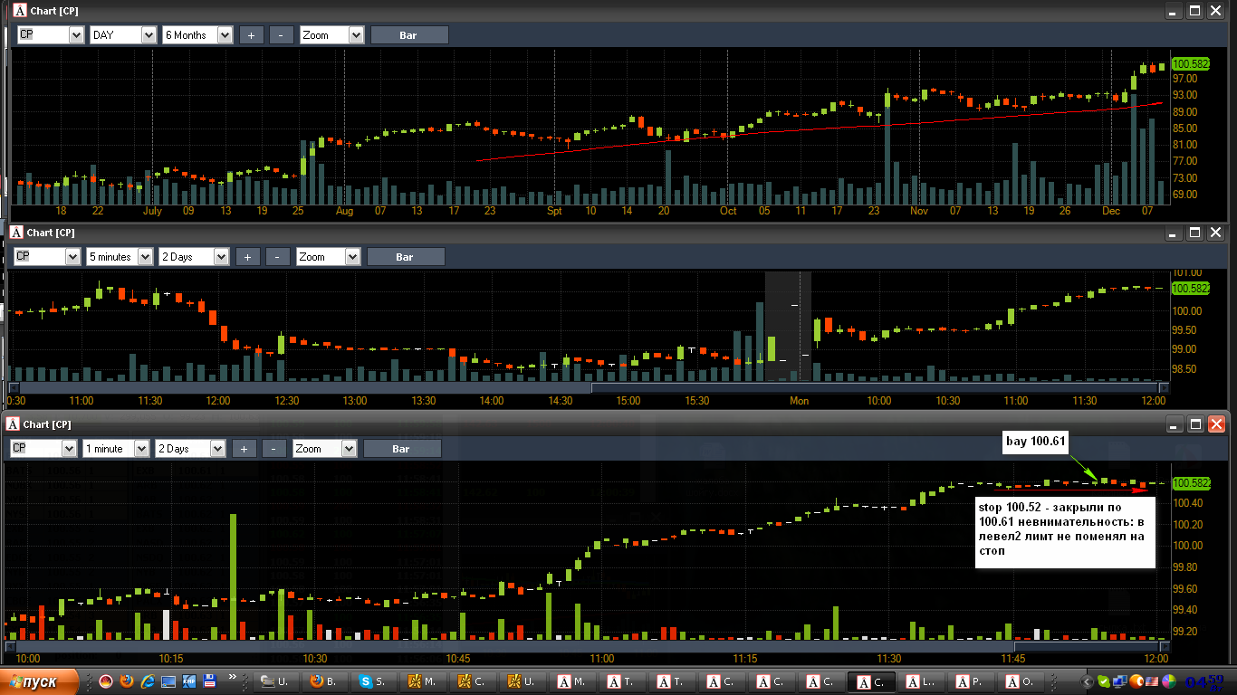Click the 5 minutes chart horizontal scrollbar
The height and width of the screenshot is (695, 1237).
(x=589, y=388)
